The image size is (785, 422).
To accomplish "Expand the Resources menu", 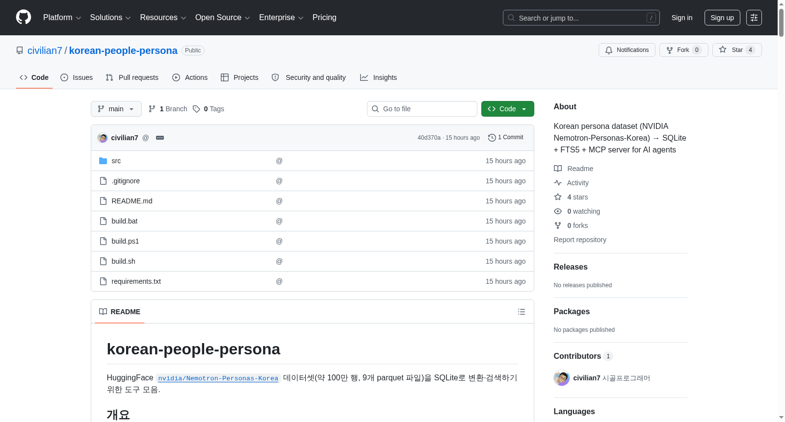I will [163, 18].
